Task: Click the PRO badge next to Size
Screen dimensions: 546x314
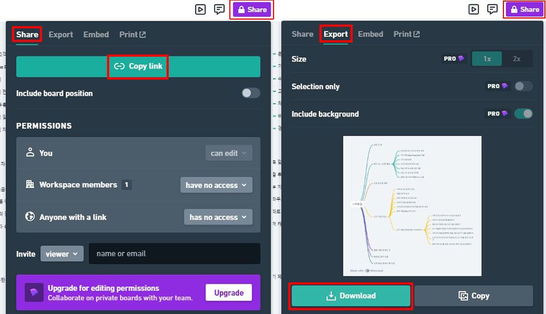Action: (454, 59)
